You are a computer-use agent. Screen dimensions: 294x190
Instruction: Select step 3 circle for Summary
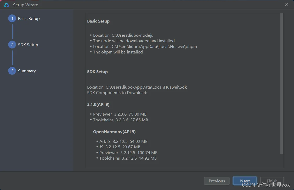(x=12, y=71)
